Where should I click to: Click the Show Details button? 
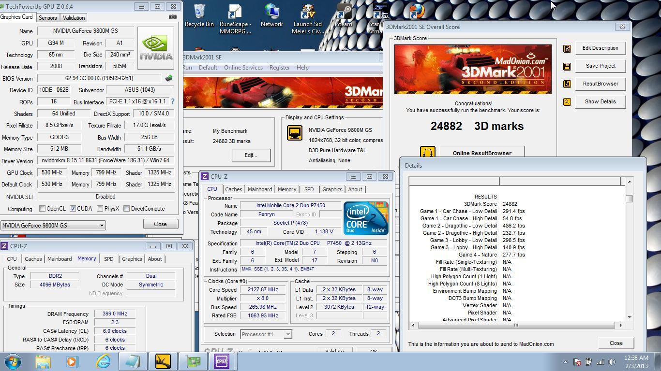[x=600, y=101]
